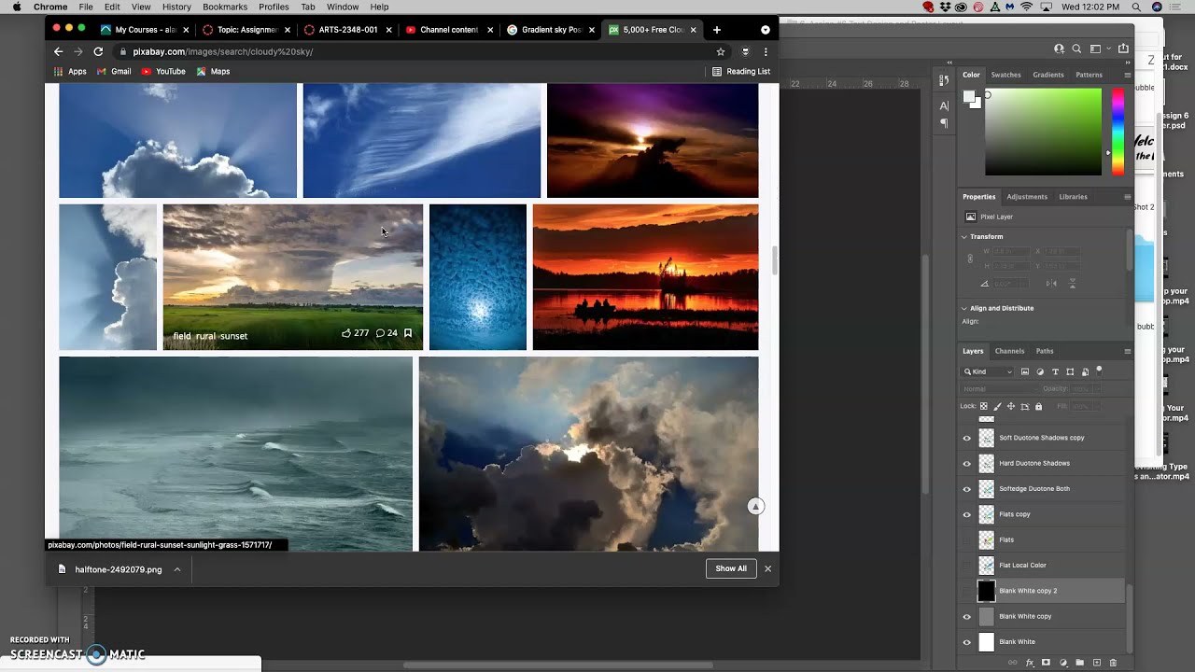This screenshot has width=1195, height=672.
Task: Reload the Pixabay page in Chrome
Action: [98, 51]
